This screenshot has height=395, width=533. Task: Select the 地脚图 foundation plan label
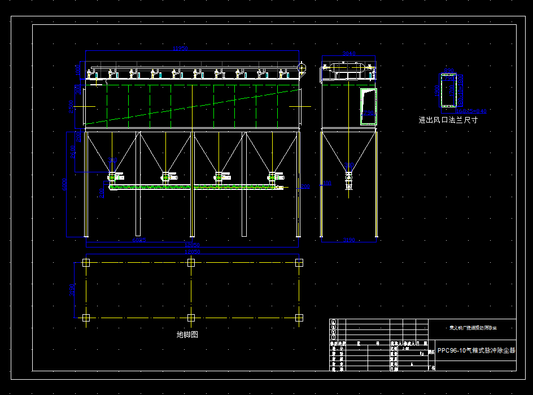[187, 335]
